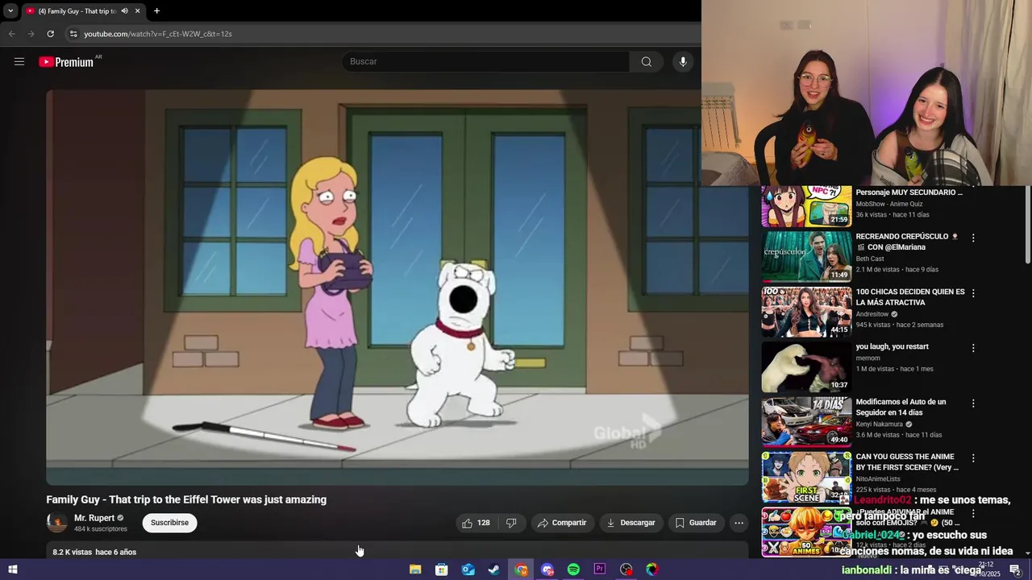Reload the page in browser
1032x580 pixels.
50,34
